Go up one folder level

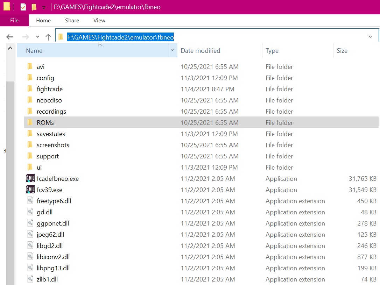point(48,37)
